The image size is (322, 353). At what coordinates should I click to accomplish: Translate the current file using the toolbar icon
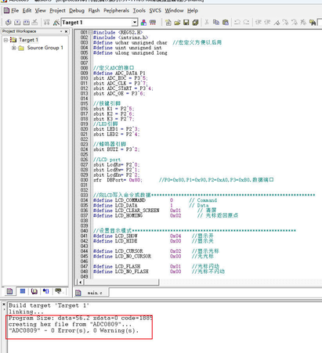pyautogui.click(x=8, y=23)
